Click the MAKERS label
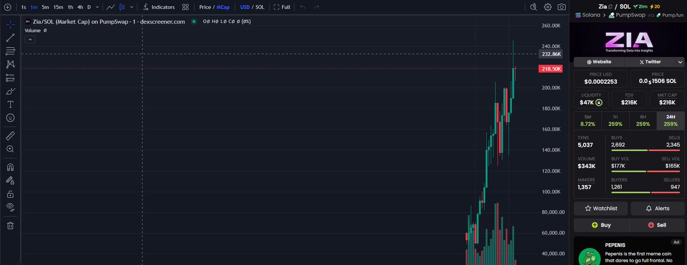 [x=586, y=180]
